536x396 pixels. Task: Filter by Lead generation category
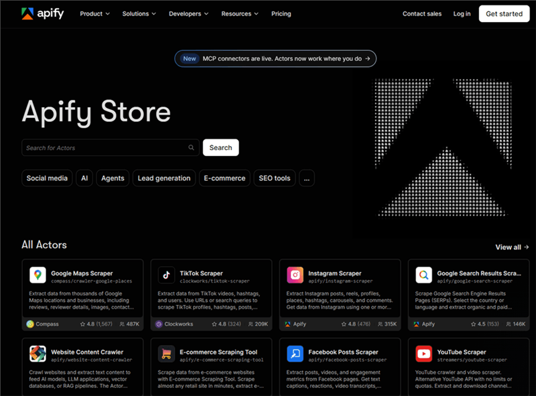(x=164, y=178)
